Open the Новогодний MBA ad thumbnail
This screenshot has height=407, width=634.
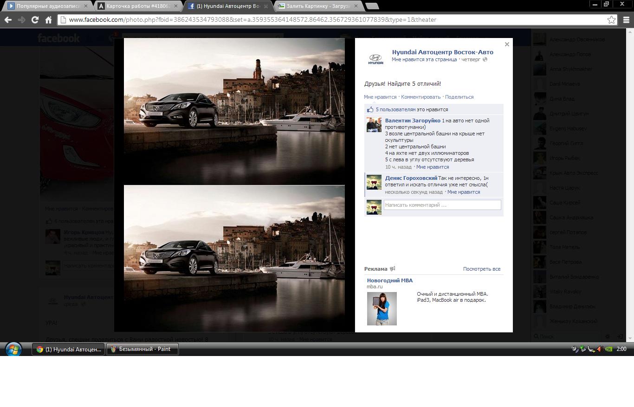point(382,308)
